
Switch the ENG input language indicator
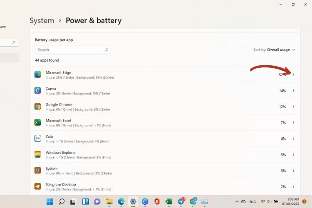(253, 202)
